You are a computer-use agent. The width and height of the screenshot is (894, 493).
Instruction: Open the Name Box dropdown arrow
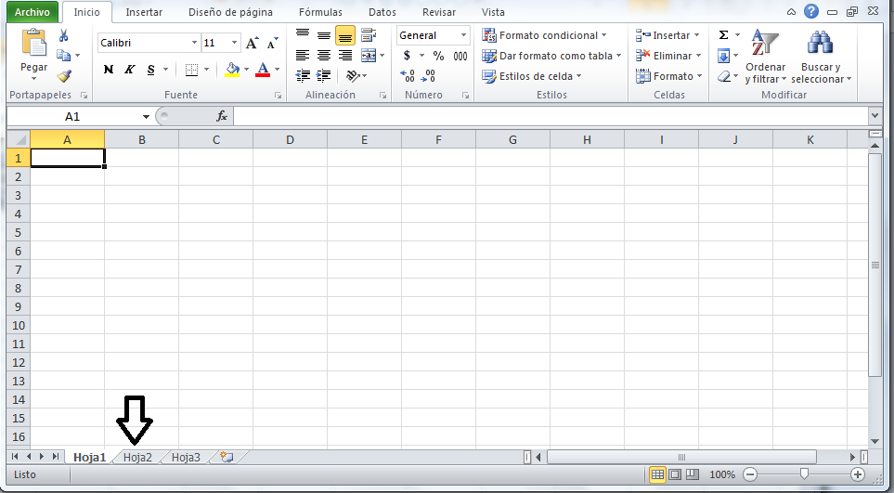(x=146, y=116)
